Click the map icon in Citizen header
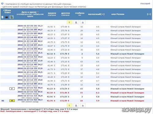 [x=12, y=17]
